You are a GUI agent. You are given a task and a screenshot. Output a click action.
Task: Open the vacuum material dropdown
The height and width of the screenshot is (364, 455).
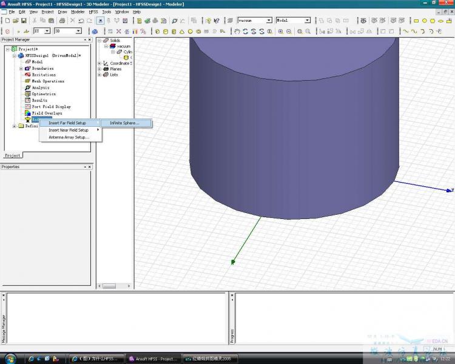(269, 21)
